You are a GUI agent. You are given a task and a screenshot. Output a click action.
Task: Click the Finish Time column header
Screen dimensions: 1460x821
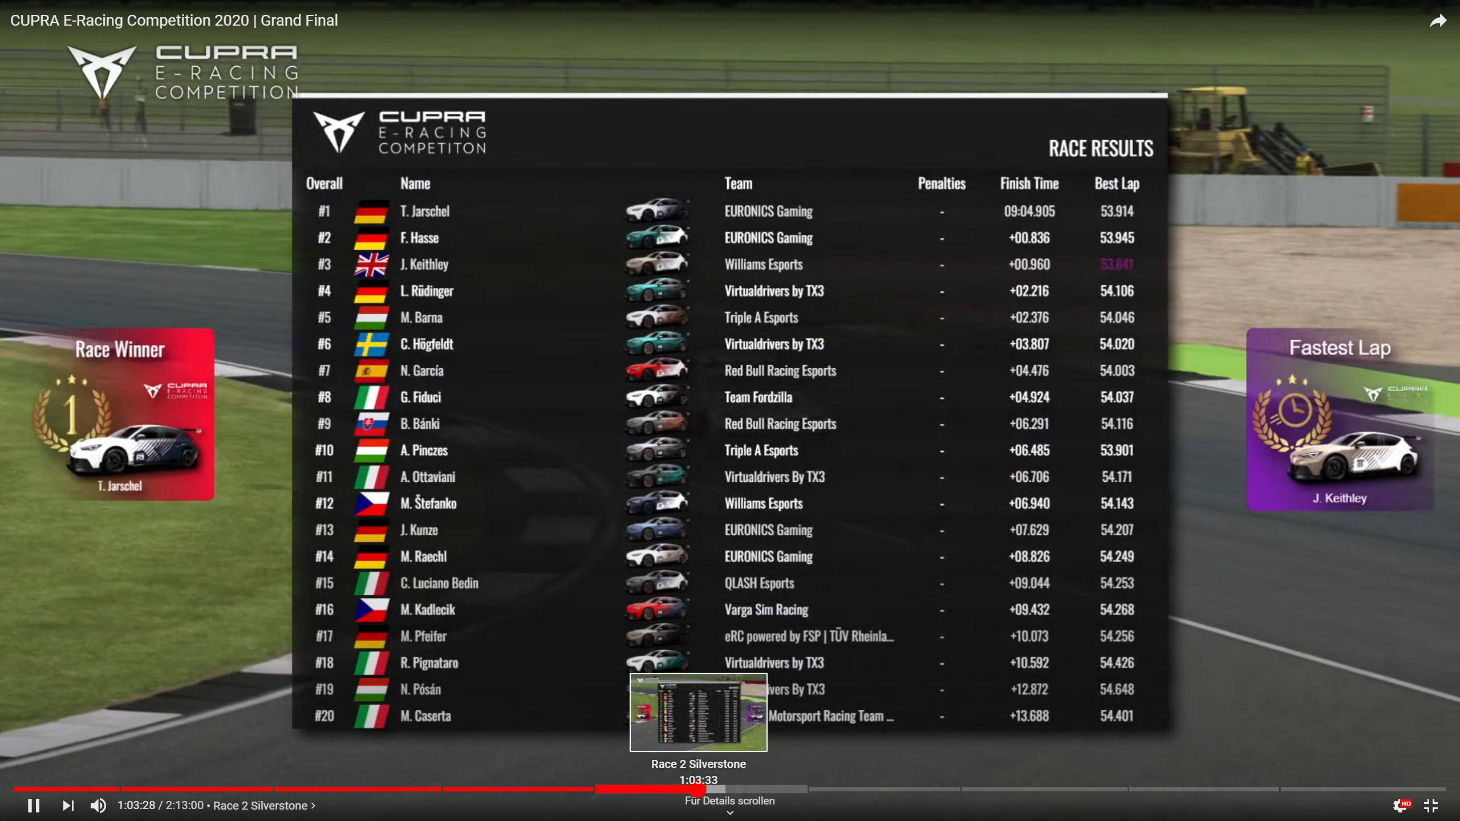tap(1029, 184)
